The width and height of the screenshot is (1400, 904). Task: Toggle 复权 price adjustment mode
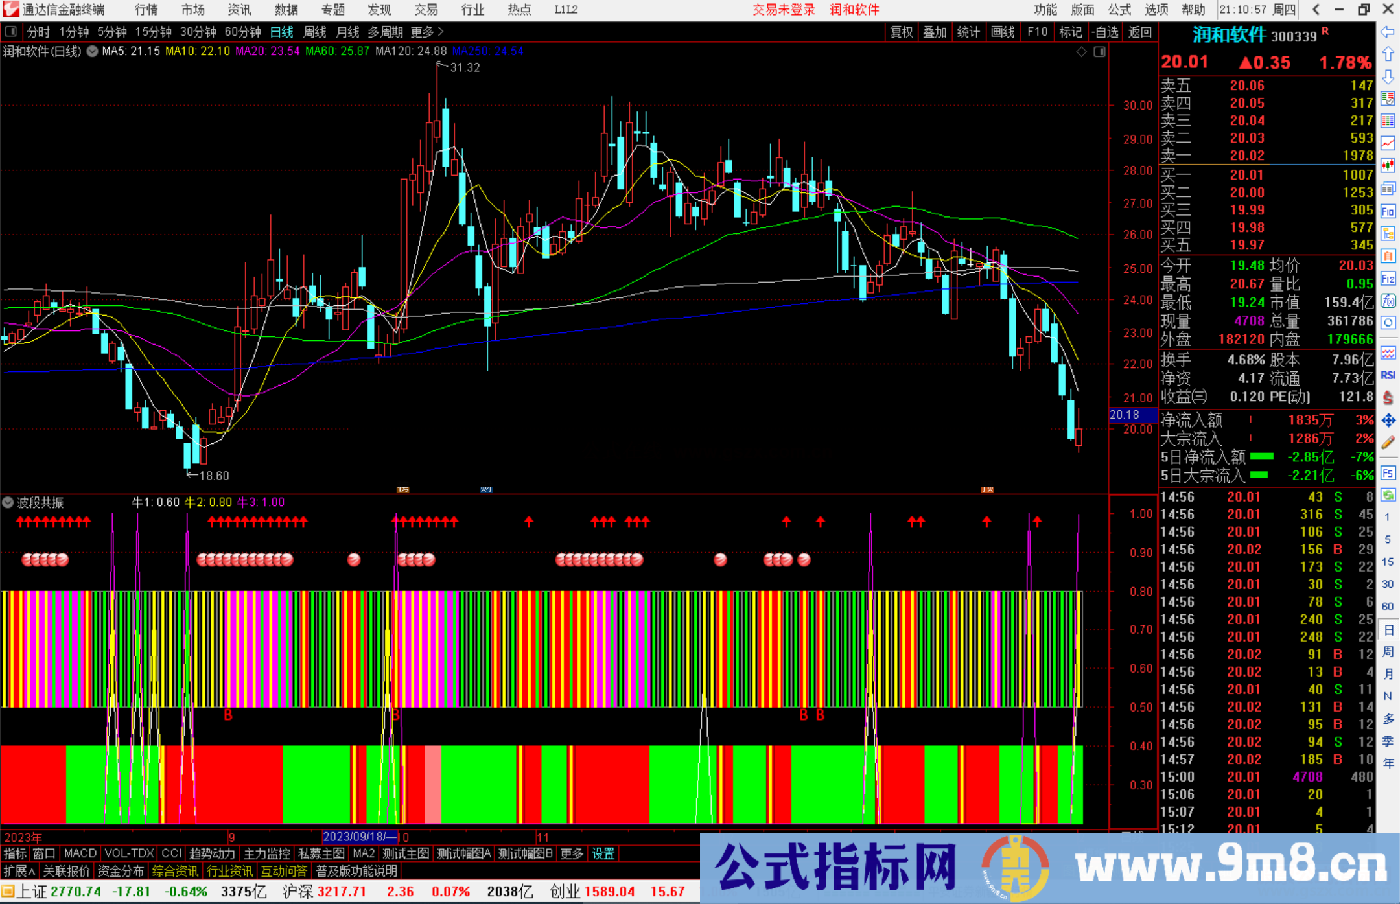coord(901,31)
